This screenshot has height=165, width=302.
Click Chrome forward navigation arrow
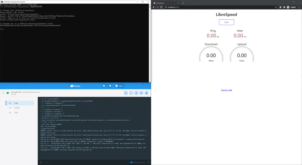158,7
